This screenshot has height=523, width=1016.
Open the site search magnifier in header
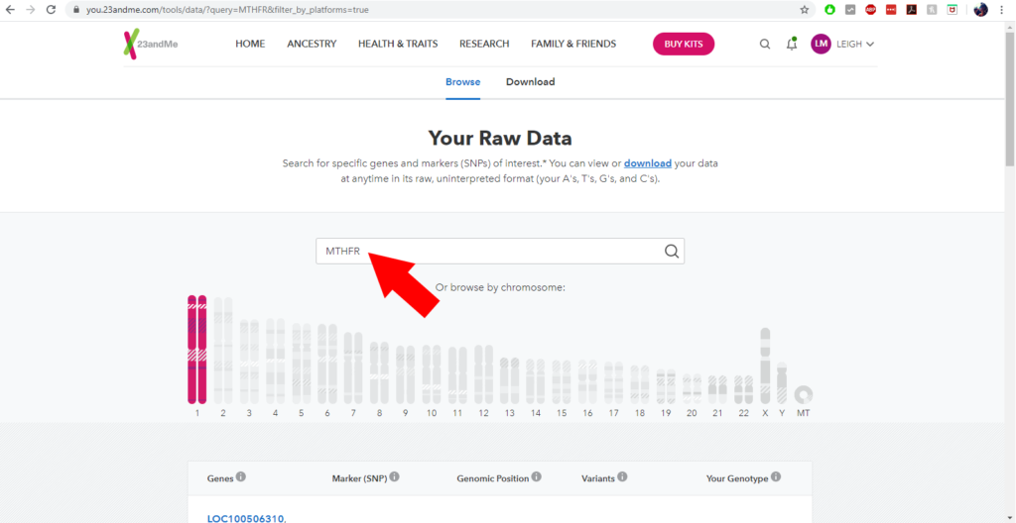[765, 44]
